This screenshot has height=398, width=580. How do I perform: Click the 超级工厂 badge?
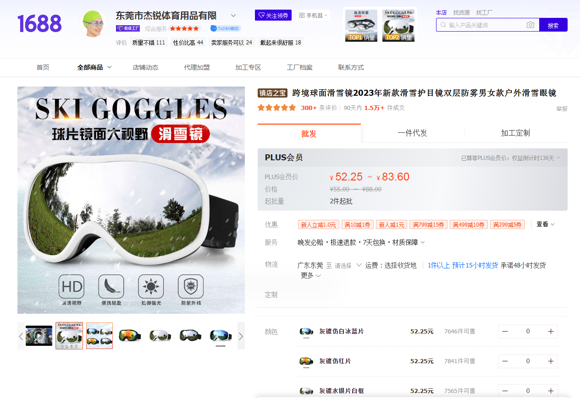click(128, 28)
